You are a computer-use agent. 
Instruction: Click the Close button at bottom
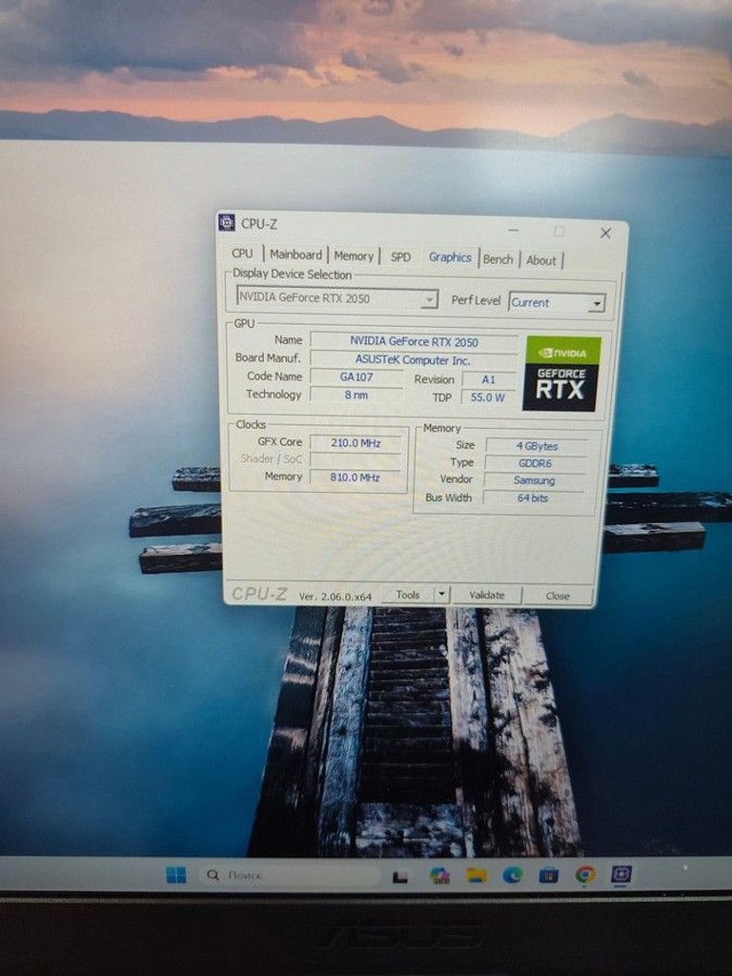click(558, 596)
